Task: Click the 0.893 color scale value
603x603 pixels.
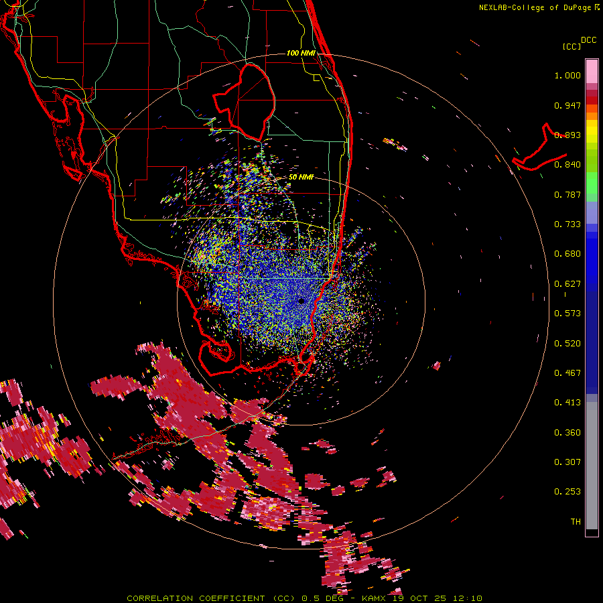Action: click(567, 135)
